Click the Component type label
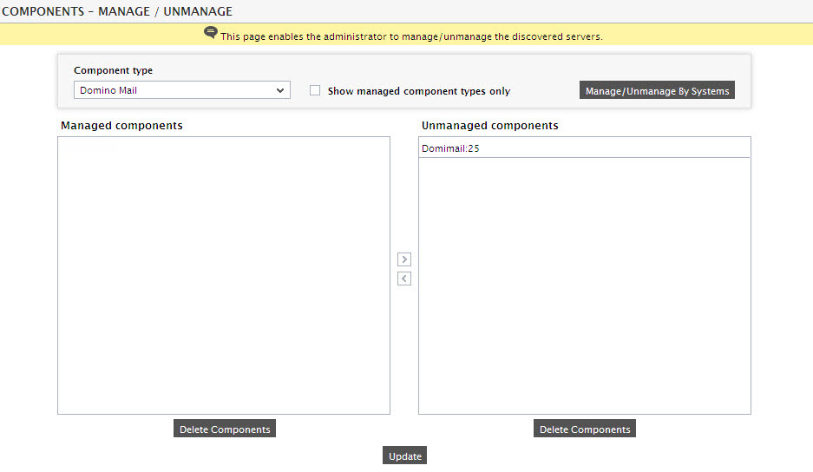813x472 pixels. pos(113,70)
